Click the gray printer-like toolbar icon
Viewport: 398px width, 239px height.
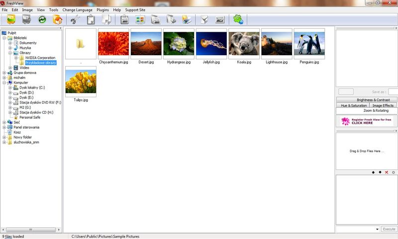coord(26,19)
